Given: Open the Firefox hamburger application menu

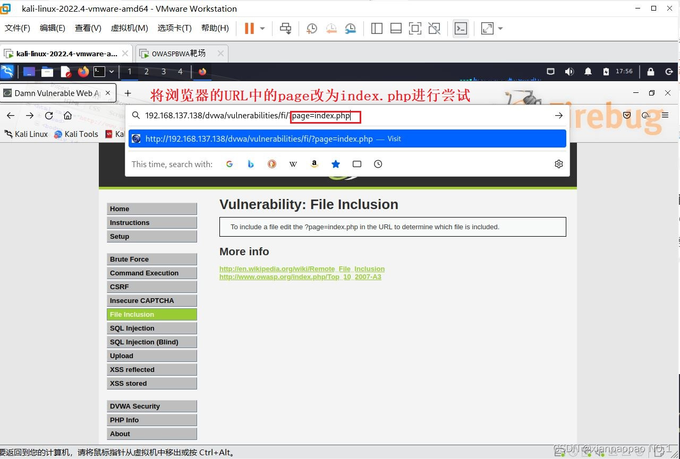Looking at the screenshot, I should 666,116.
